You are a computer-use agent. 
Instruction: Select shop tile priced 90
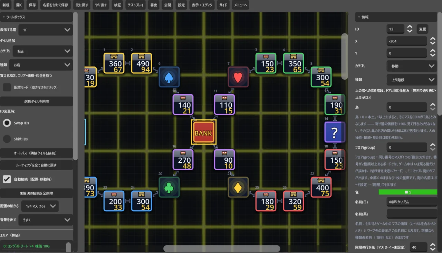click(x=224, y=160)
